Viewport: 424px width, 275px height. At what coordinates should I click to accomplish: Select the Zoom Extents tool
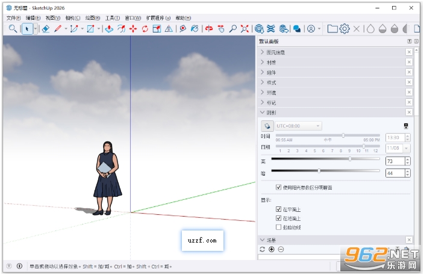[245, 29]
